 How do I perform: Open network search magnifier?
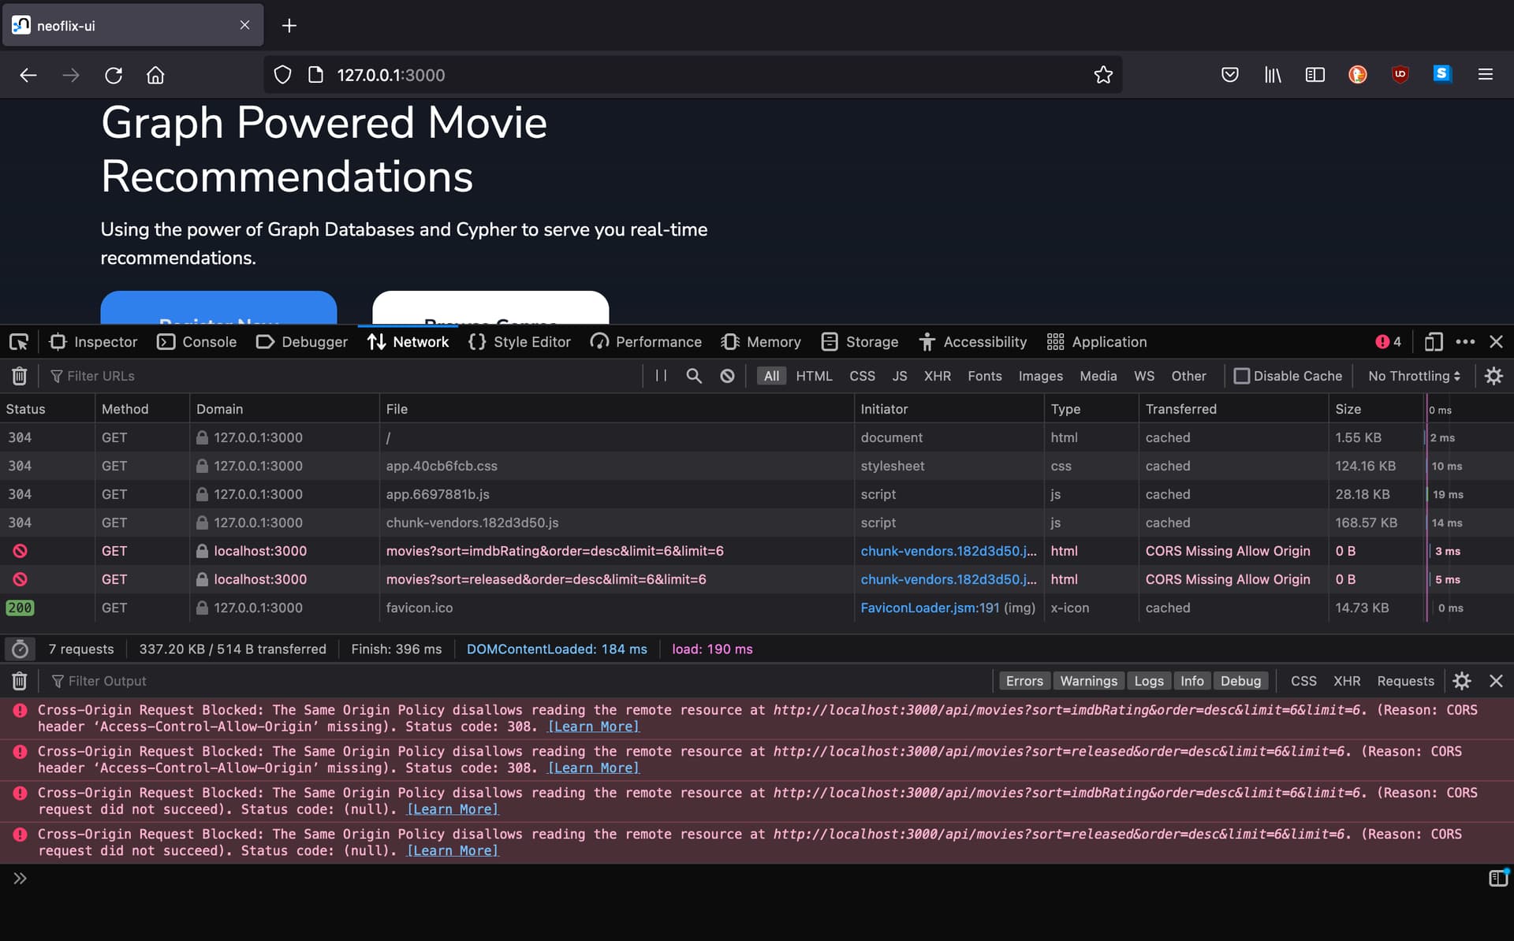click(x=694, y=376)
